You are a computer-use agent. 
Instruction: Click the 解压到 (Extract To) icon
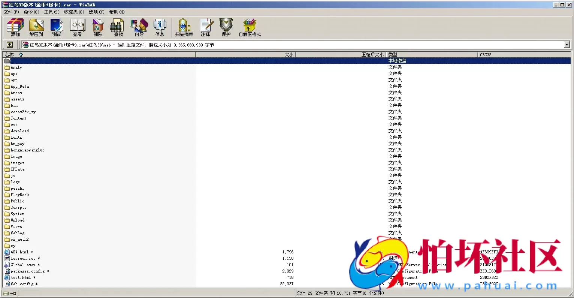point(36,27)
